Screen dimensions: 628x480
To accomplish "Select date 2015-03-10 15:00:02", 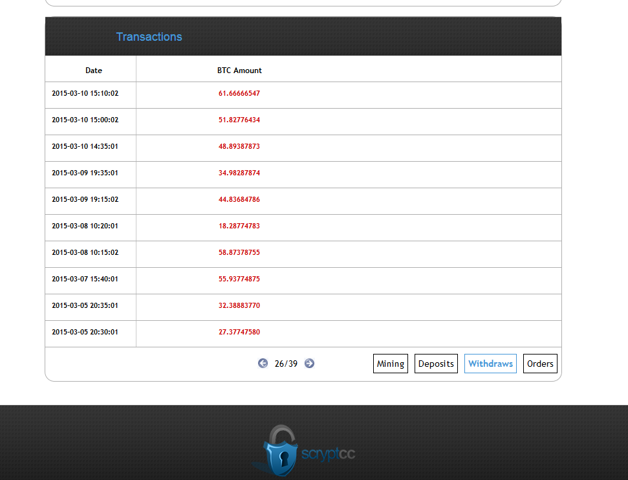I will click(x=85, y=120).
